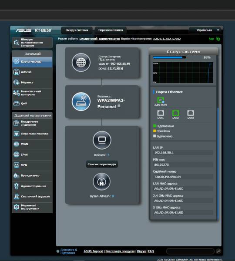Open the Parental Control (Батьківський контроль) icon
This screenshot has height=261, width=235.
[17, 93]
